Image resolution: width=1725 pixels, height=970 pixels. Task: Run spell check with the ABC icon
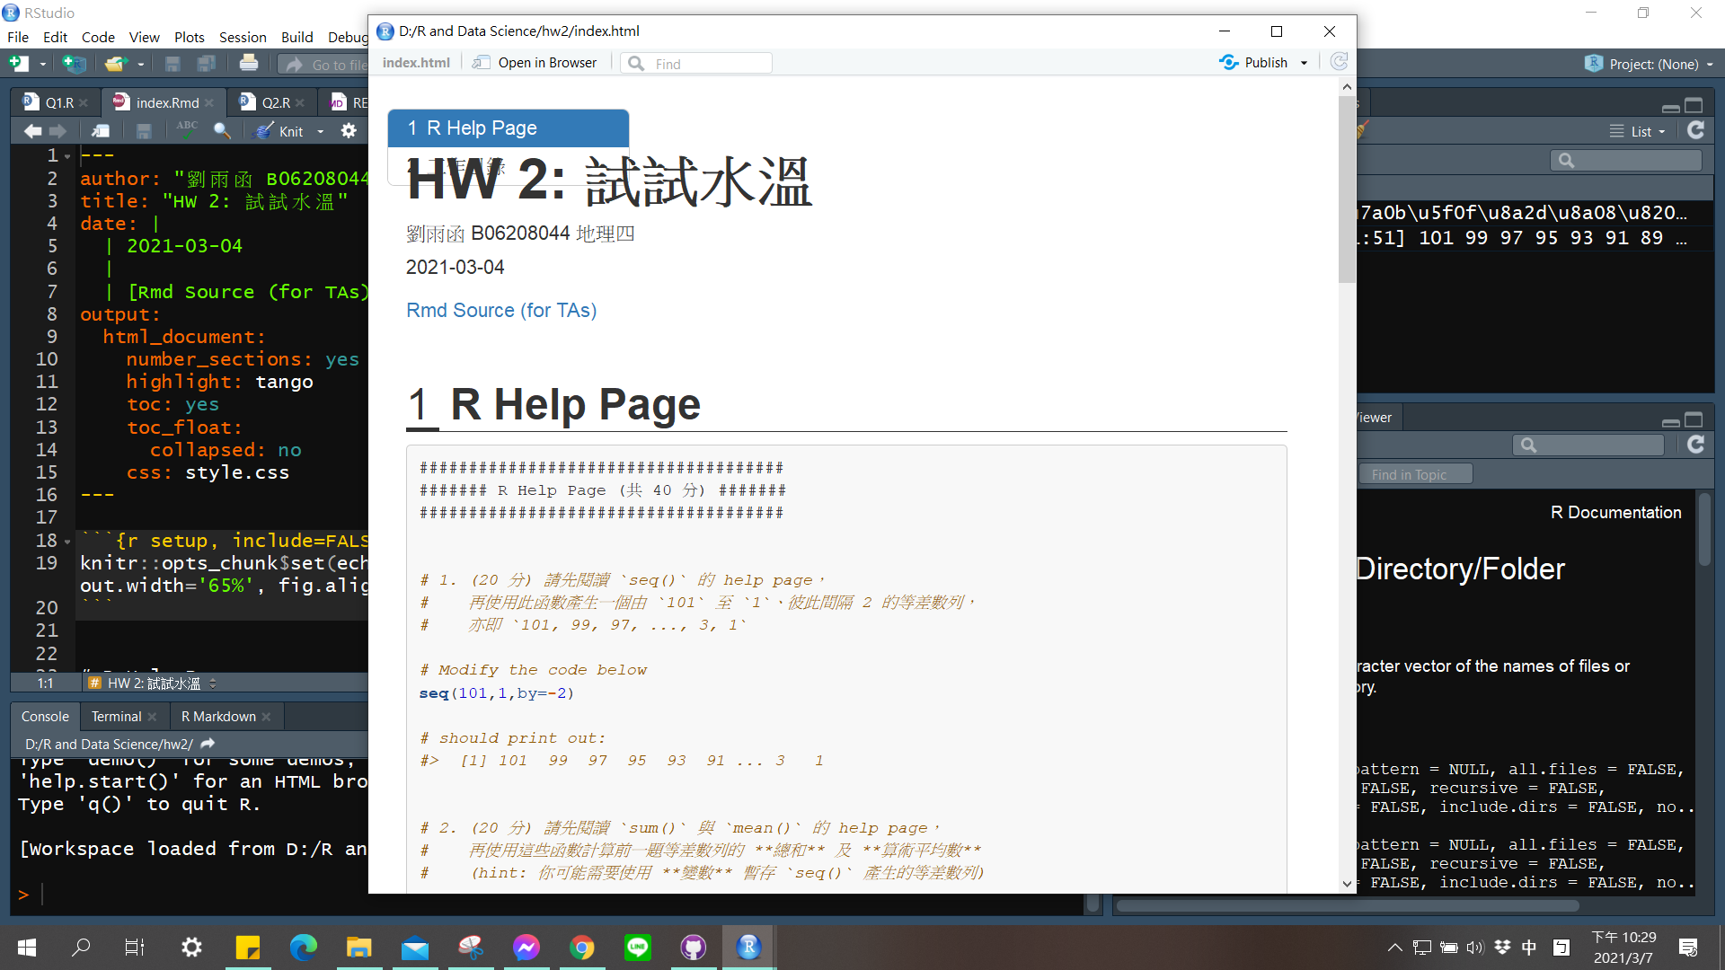(186, 130)
